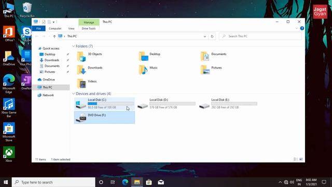The image size is (332, 187).
Task: Show hidden system tray icons
Action: [280, 182]
